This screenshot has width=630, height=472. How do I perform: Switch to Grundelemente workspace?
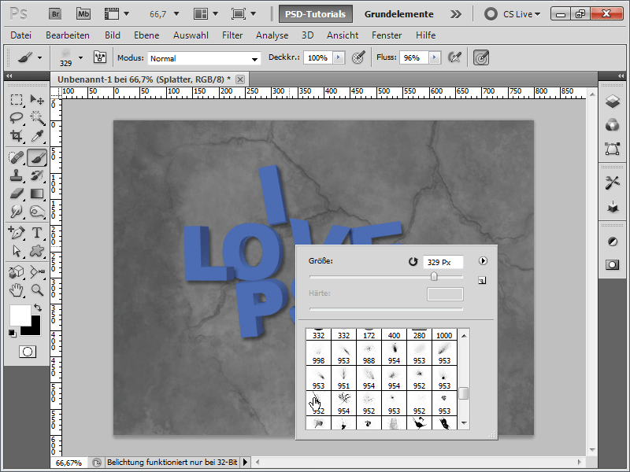point(399,14)
